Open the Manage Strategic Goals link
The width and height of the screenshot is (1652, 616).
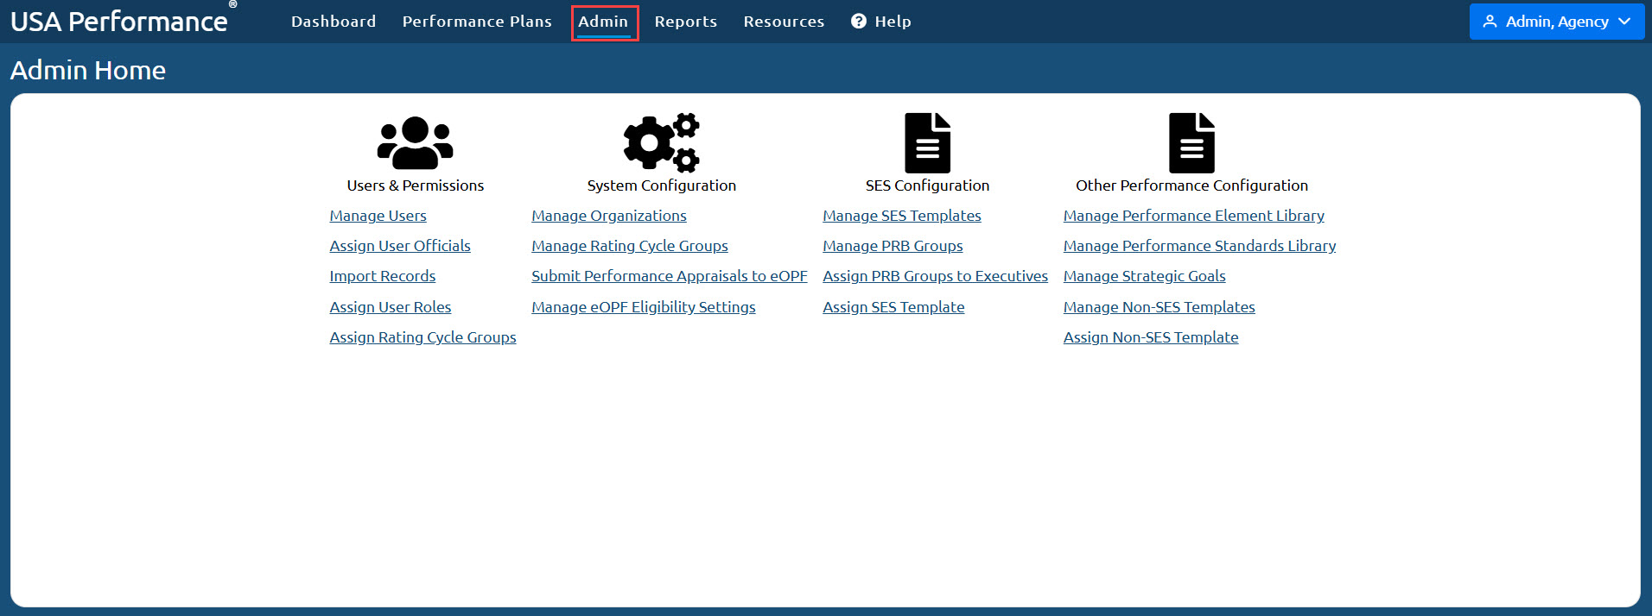[1144, 276]
